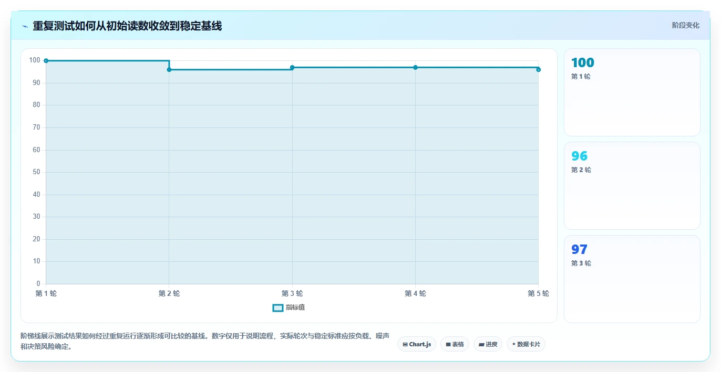Select the 第 2 轮 data point
The height and width of the screenshot is (372, 721).
click(x=169, y=70)
